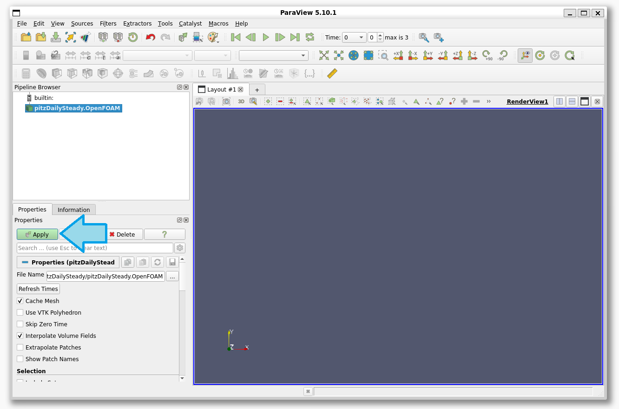Click the properties help question button

[x=165, y=235]
